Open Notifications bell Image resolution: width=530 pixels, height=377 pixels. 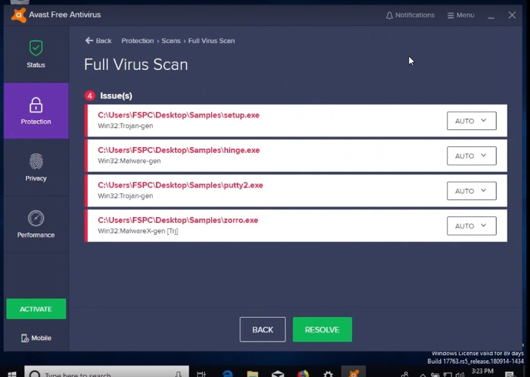(x=410, y=16)
